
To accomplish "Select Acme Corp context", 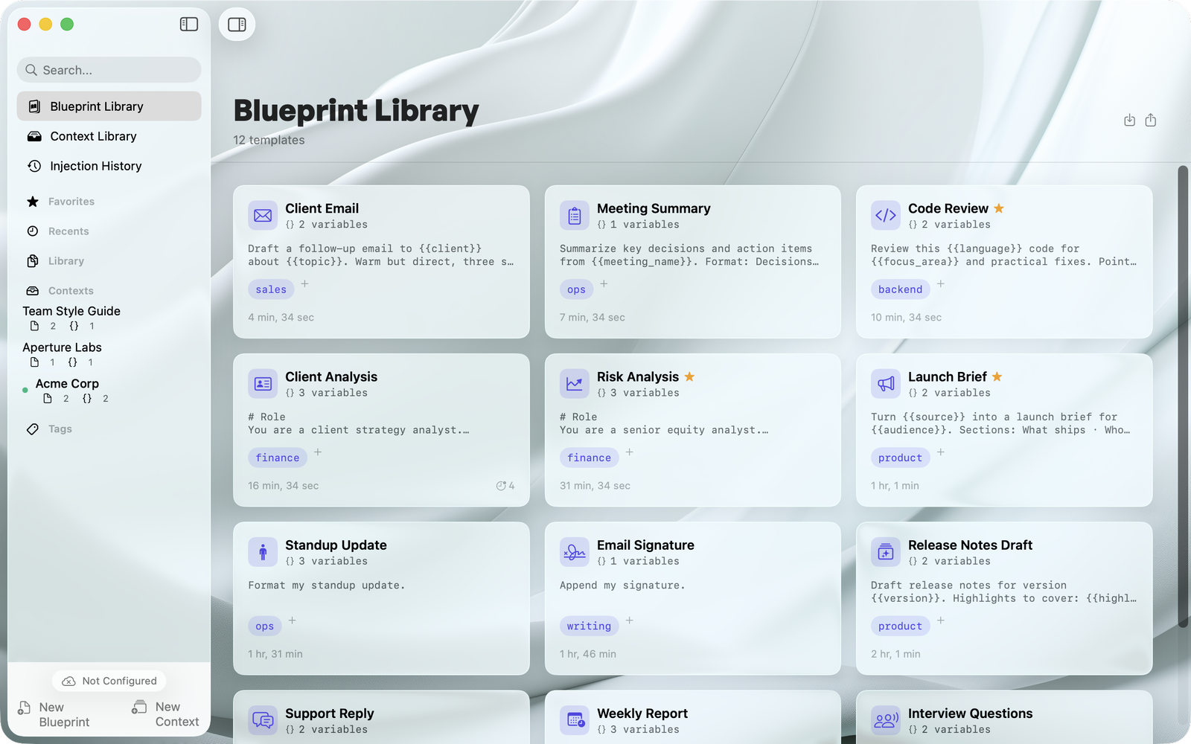I will click(x=67, y=384).
